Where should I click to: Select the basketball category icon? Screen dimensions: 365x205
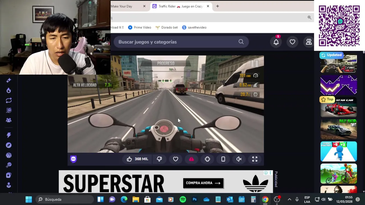pos(9,155)
